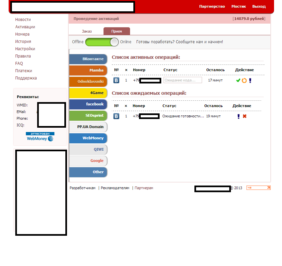Select the WebMoney service tab
The height and width of the screenshot is (266, 282).
pos(88,138)
